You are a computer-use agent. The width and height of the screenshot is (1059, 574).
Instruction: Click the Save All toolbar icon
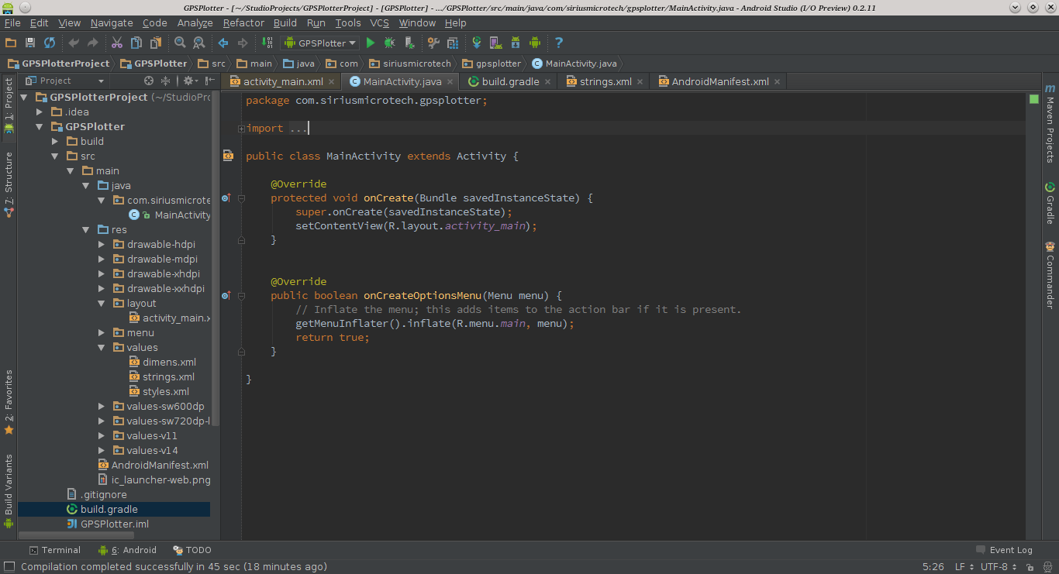(x=30, y=43)
